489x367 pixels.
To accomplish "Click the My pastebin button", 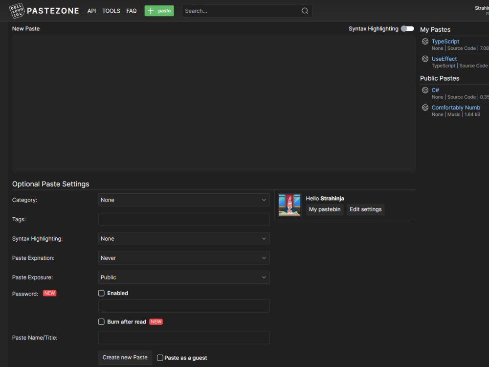I will click(x=325, y=209).
